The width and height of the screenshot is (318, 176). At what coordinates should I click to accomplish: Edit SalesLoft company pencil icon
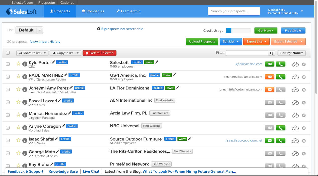[157, 62]
